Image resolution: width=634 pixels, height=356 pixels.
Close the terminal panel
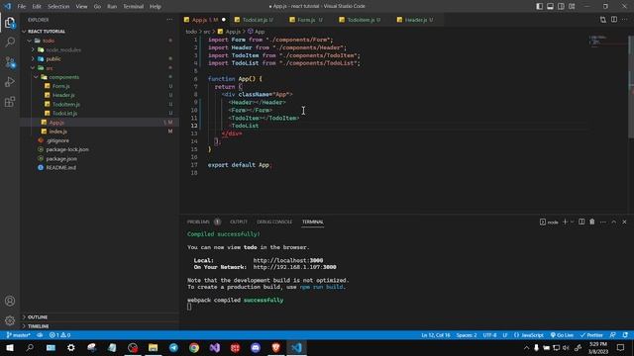point(624,222)
